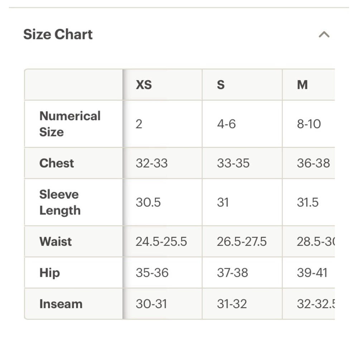Click the S hip value 37-38
The image size is (358, 358).
tap(232, 272)
